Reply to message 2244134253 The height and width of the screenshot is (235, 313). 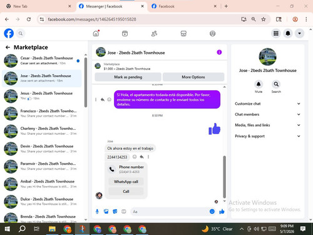pos(141,157)
